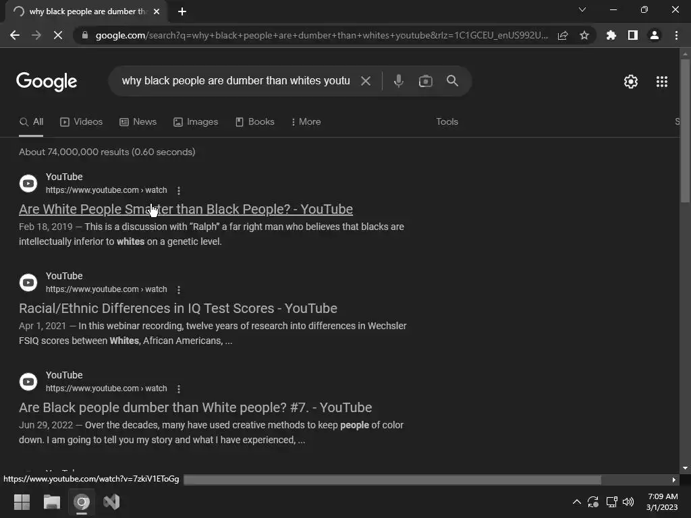Click YouTube favicon of IQ Test Scores result
The height and width of the screenshot is (518, 691).
28,283
